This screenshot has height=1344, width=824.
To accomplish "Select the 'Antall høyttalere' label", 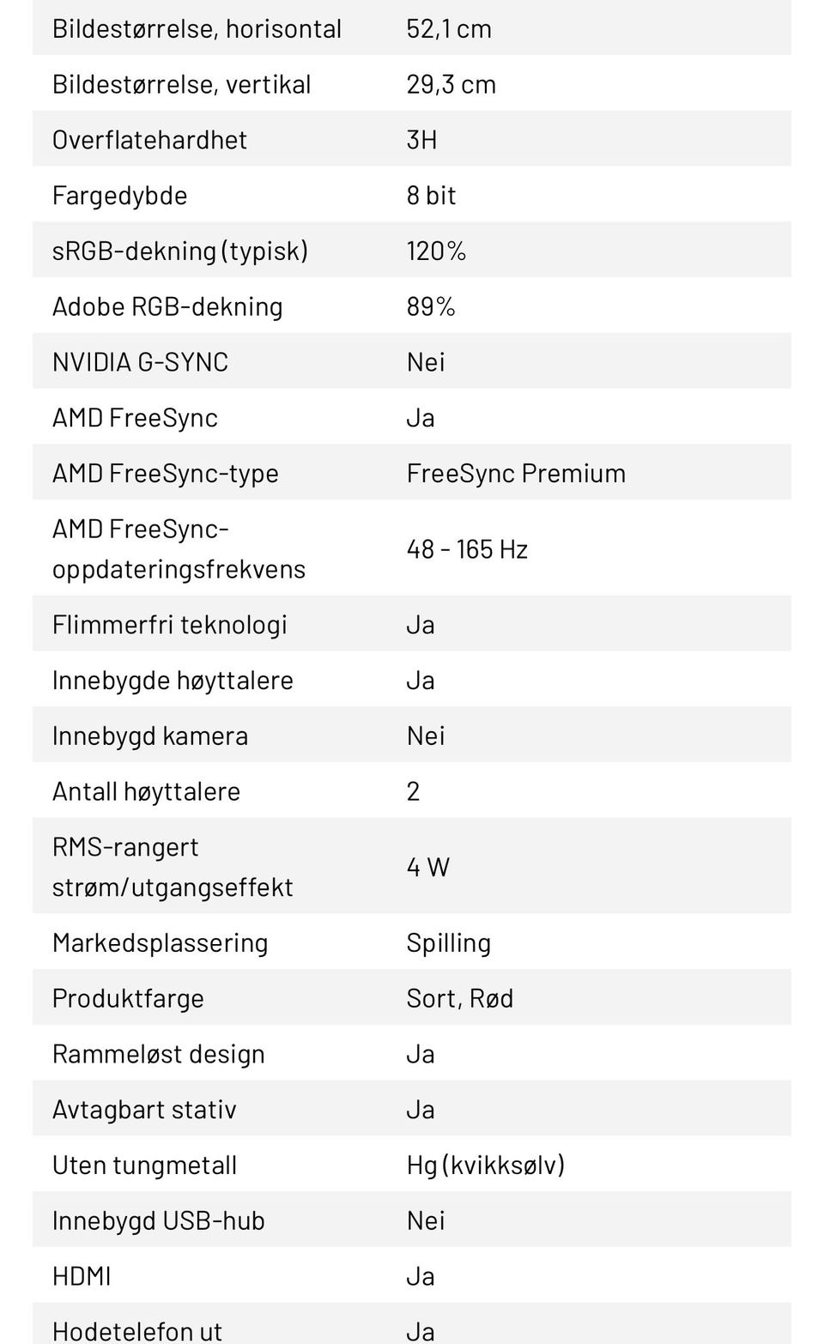I will pos(146,791).
